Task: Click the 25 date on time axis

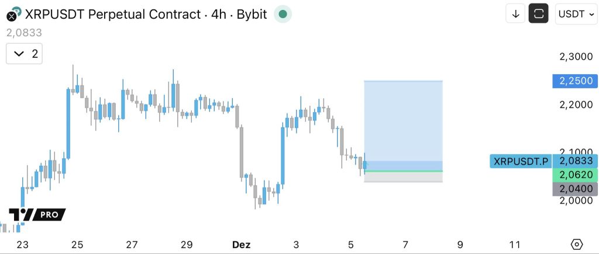Action: tap(77, 244)
